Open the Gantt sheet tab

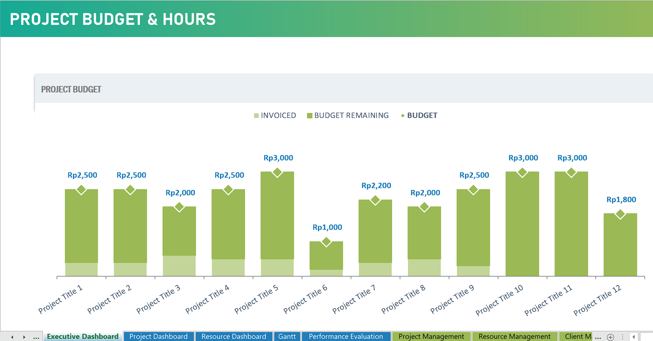tap(287, 336)
